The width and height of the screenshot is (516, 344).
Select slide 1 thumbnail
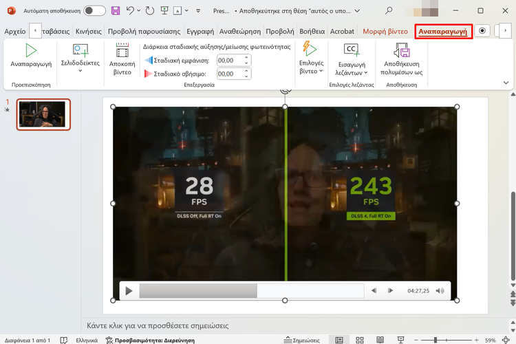[43, 114]
